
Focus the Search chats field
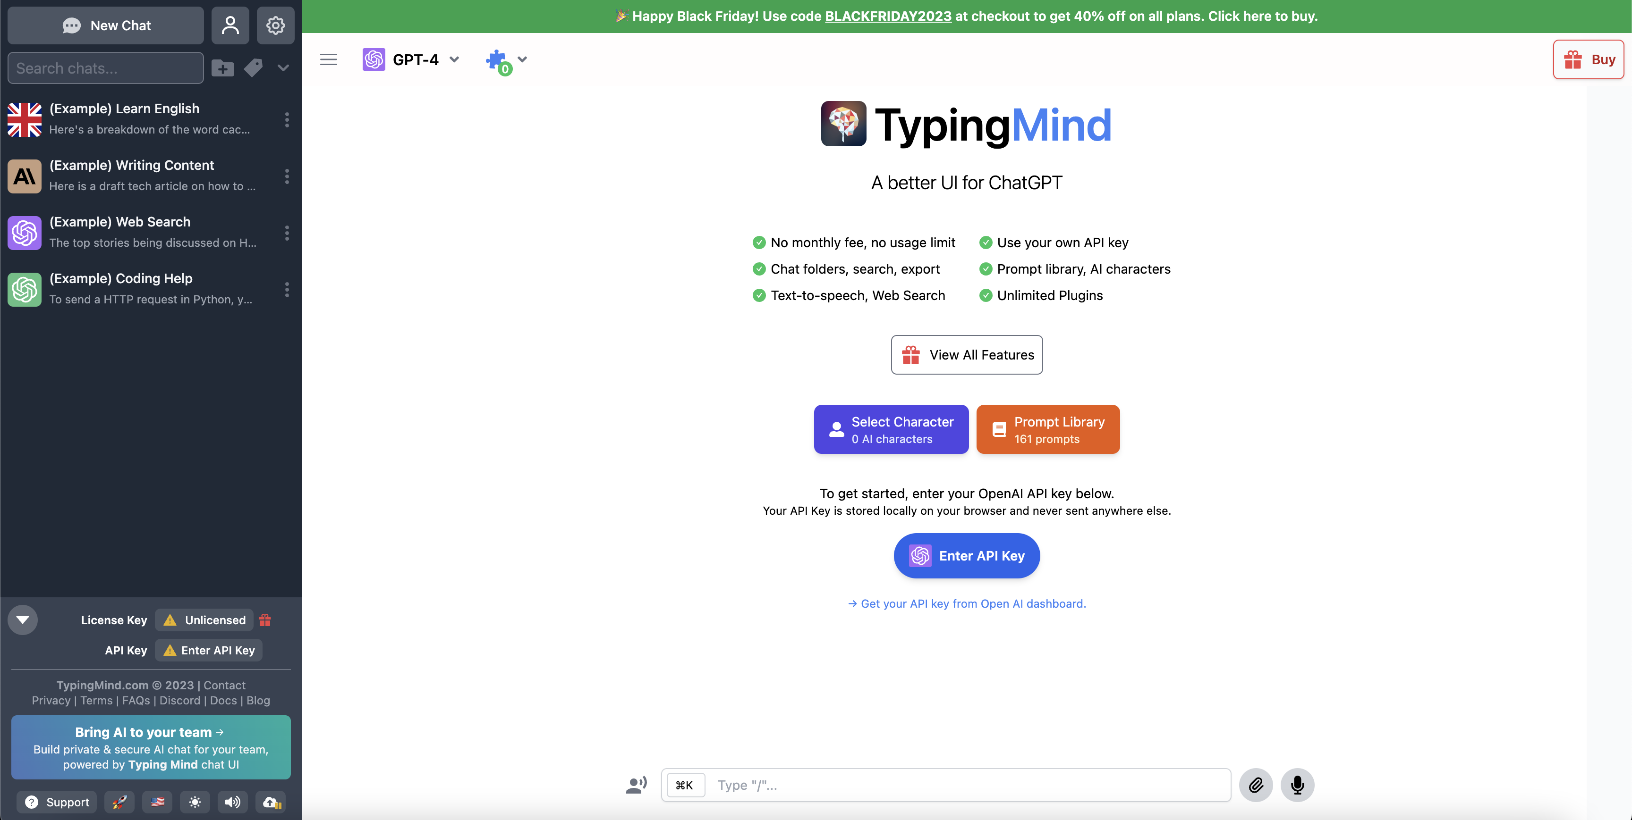105,68
